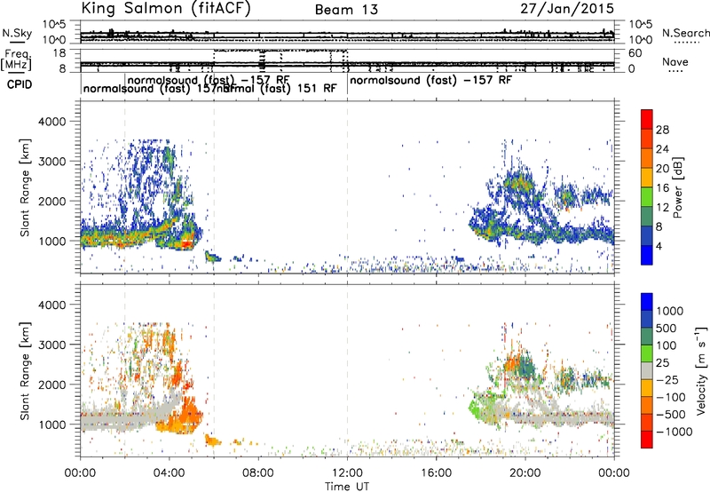710x492 pixels.
Task: Click the '-1000' velocity colorbar tick label
Action: [x=674, y=432]
